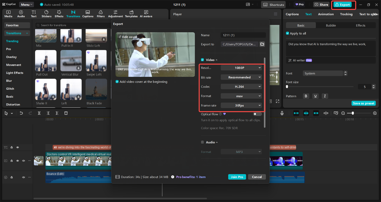Screen dimensions: 381x202
Task: Click the Share button
Action: tap(321, 4)
